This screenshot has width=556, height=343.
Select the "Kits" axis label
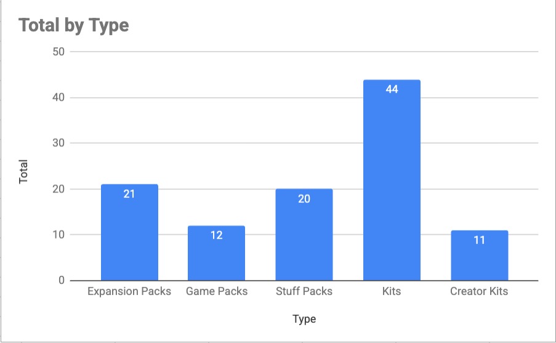(392, 291)
